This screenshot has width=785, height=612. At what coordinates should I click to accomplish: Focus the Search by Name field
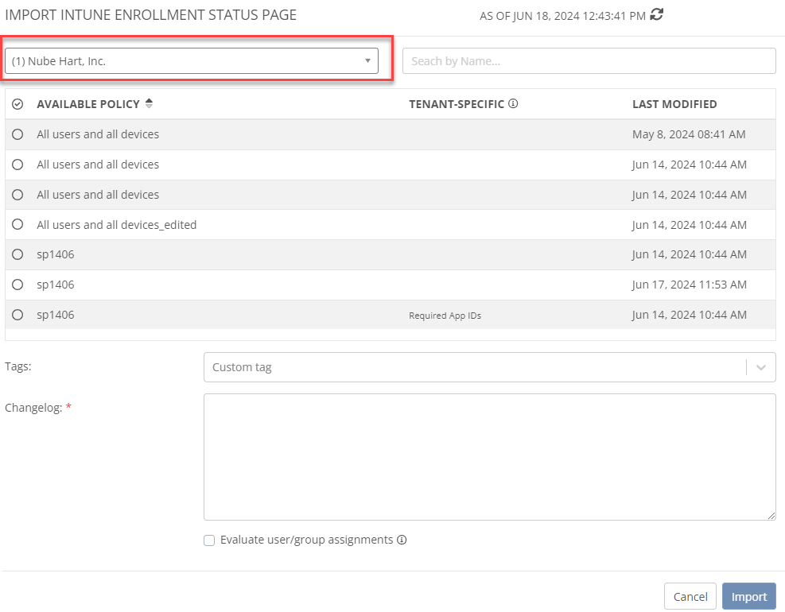click(x=589, y=61)
